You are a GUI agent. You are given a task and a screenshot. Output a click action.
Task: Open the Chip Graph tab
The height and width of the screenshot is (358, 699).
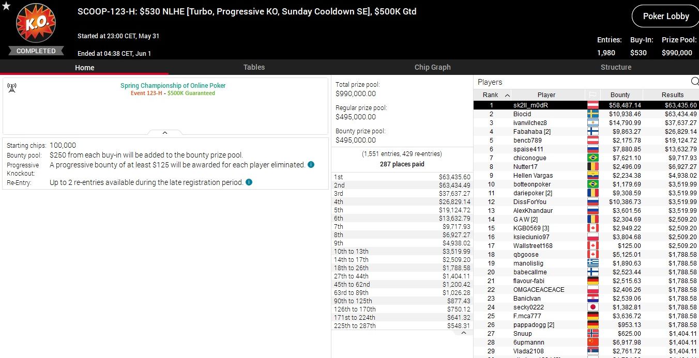(x=432, y=67)
